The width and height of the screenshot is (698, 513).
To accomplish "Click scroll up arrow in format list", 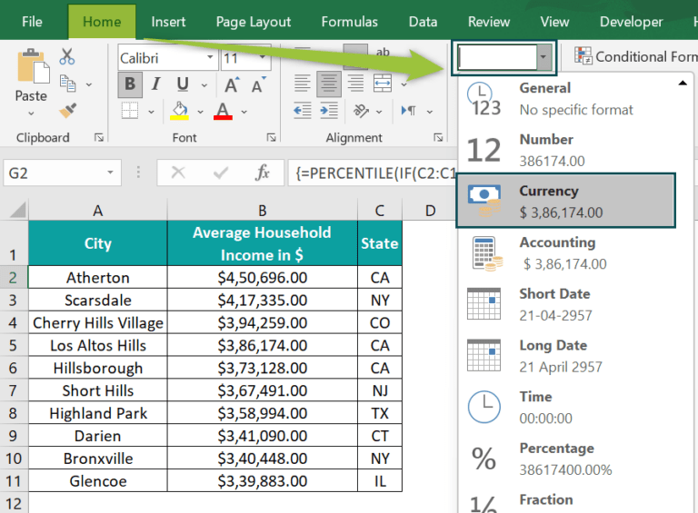I will point(683,84).
